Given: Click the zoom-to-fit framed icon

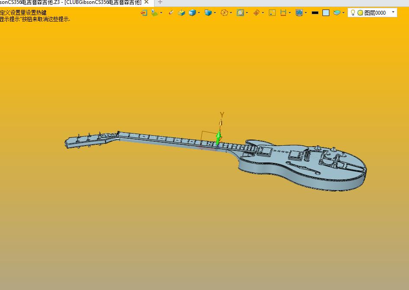Looking at the screenshot, I should pos(240,13).
